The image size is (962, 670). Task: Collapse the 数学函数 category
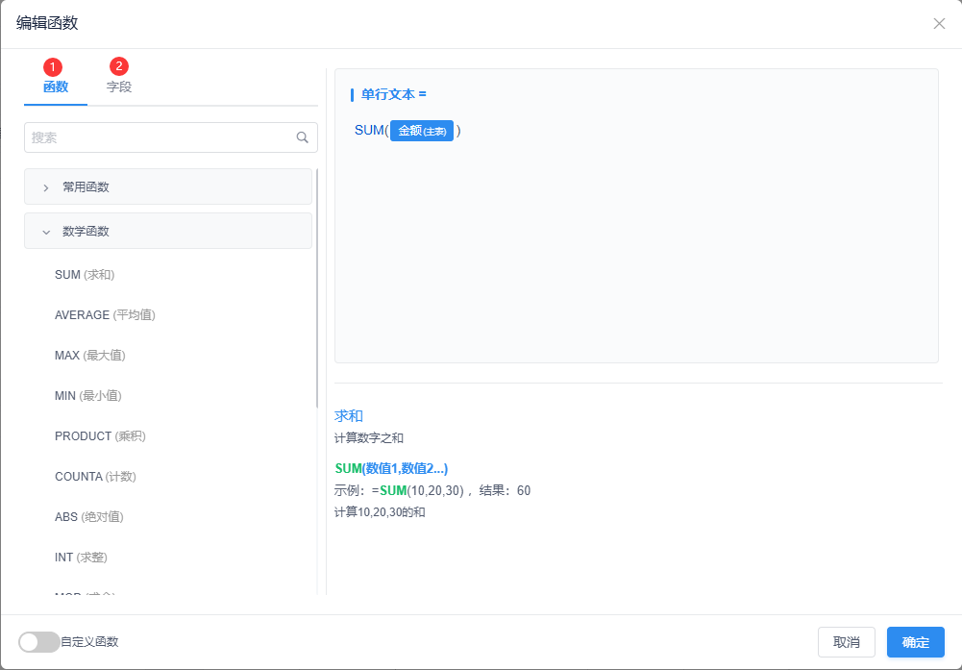pos(168,231)
